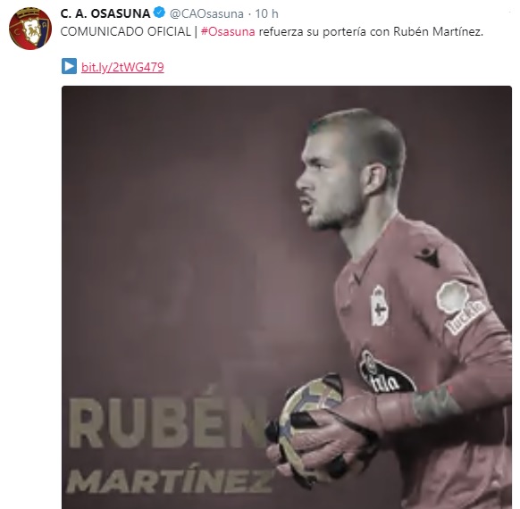Open the bit.ly/2tWG479 link

(122, 67)
